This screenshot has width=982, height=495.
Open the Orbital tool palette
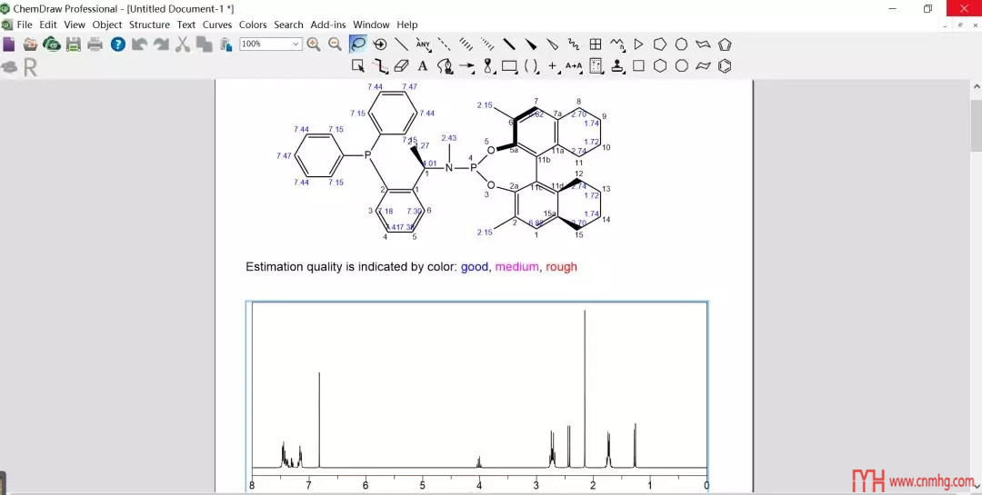488,65
